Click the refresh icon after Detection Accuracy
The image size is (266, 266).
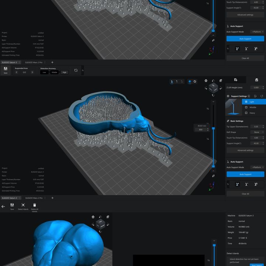[x=76, y=70]
